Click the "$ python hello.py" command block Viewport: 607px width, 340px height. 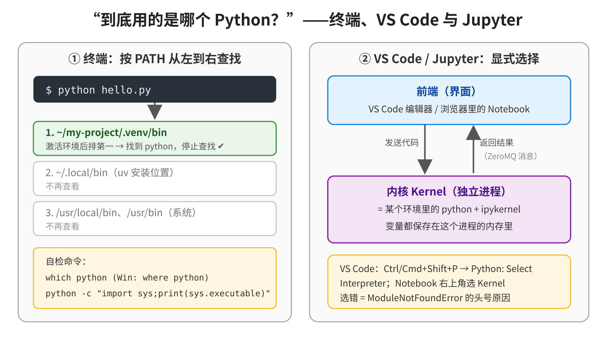coord(155,89)
